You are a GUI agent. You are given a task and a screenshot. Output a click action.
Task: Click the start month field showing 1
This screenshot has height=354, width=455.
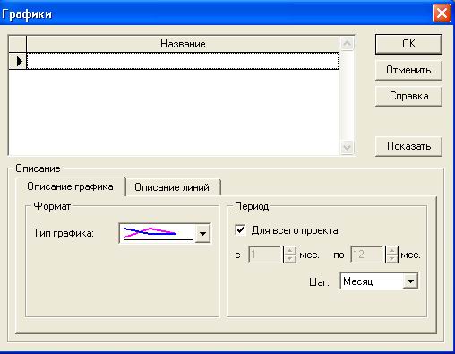point(265,255)
